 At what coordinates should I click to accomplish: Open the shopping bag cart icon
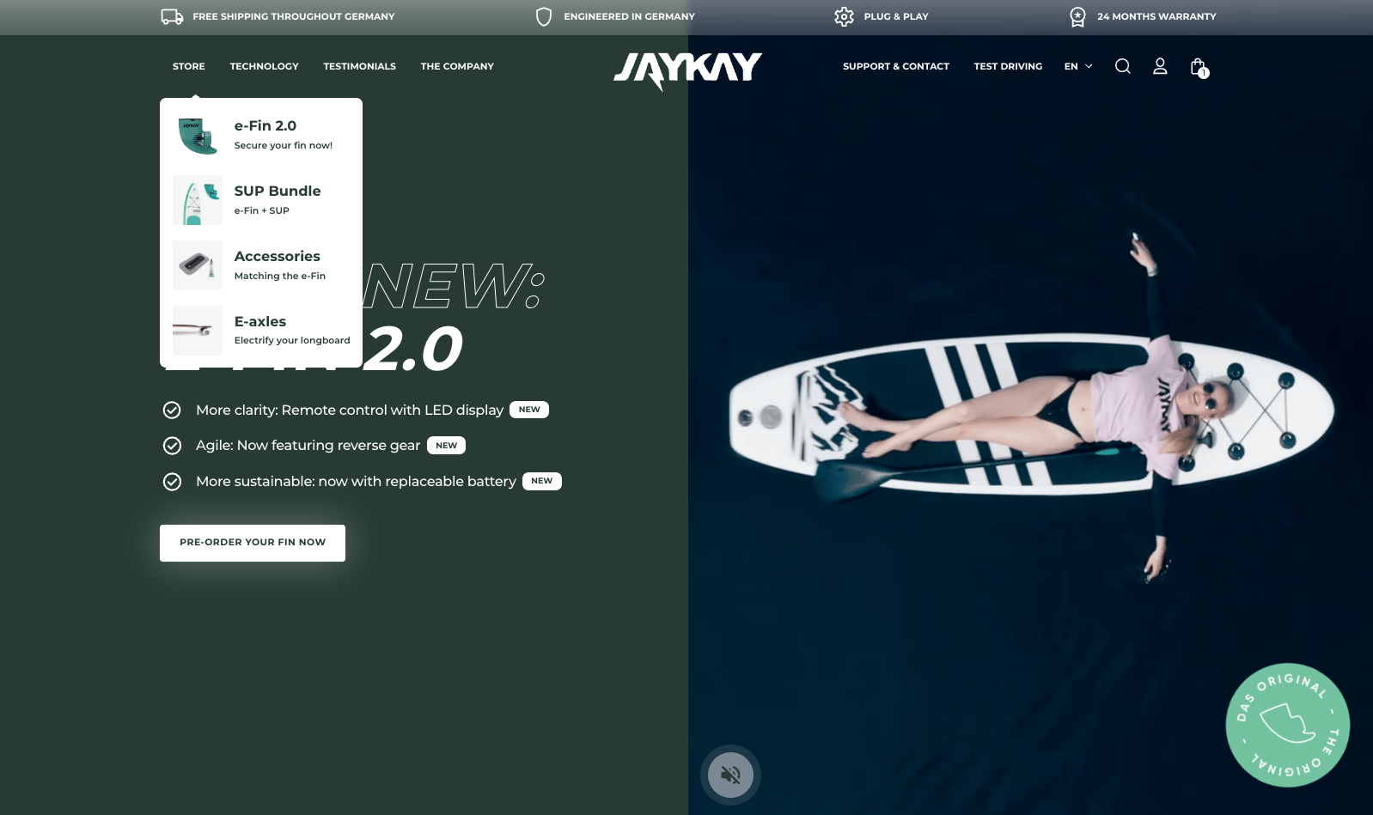1199,67
